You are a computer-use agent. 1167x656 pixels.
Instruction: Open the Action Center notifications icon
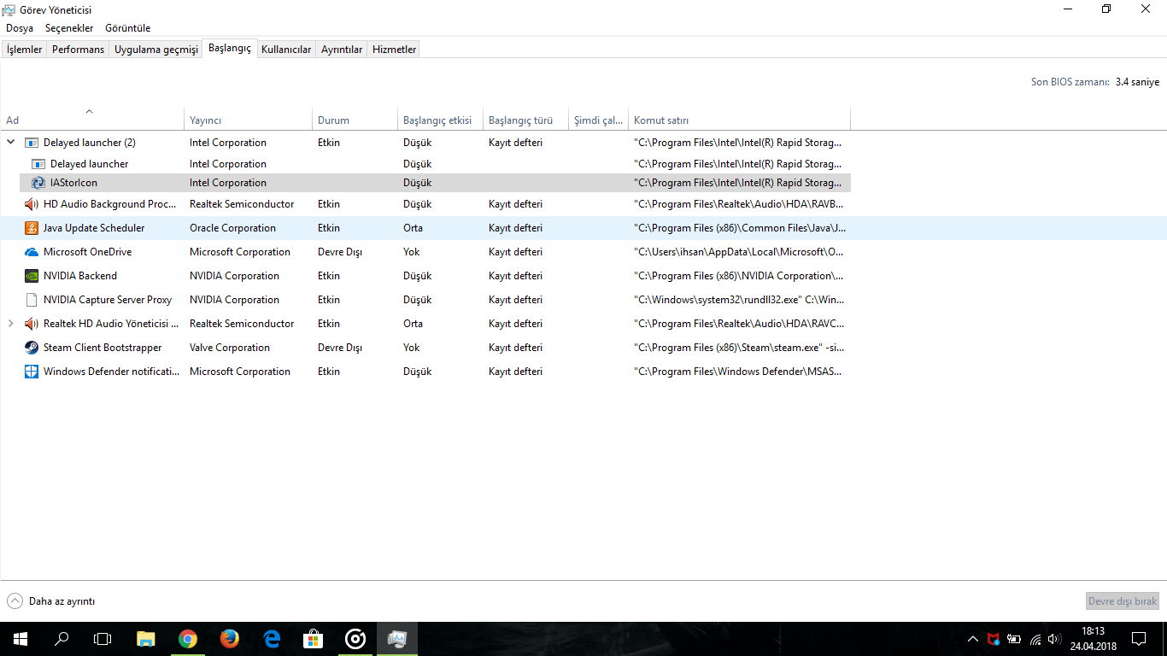1139,639
